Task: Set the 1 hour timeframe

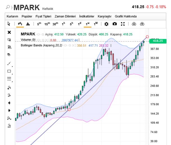Action: click(x=63, y=24)
